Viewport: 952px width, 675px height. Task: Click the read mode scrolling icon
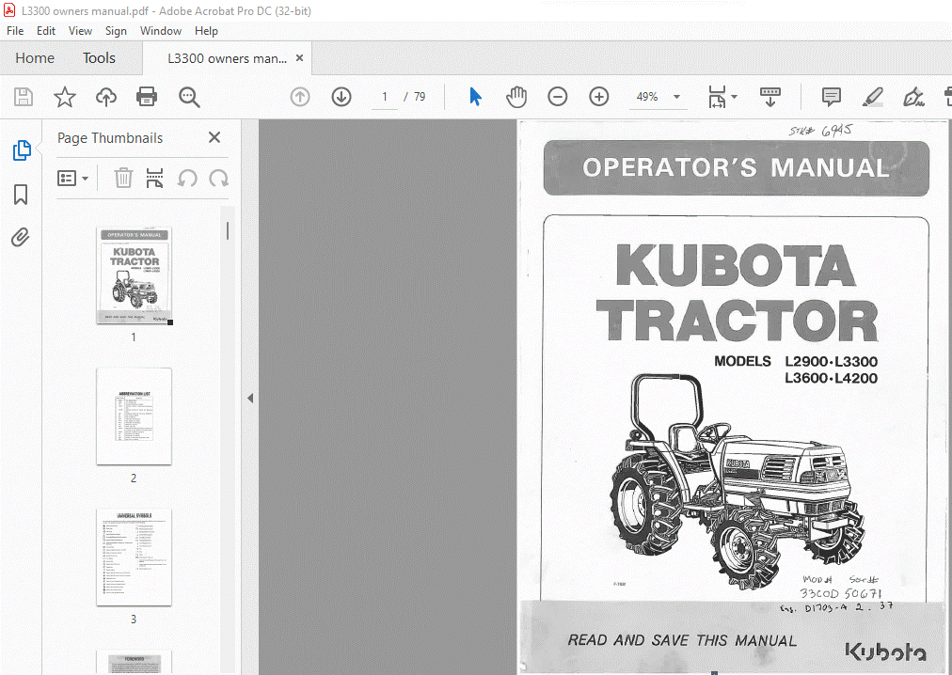tap(770, 97)
